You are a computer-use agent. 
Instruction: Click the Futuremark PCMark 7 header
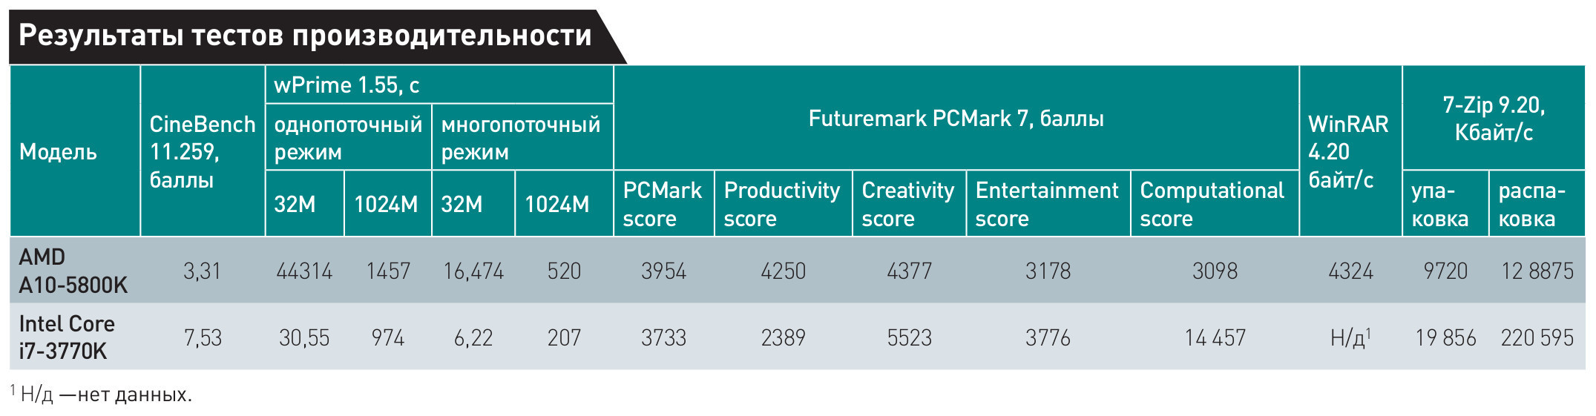[x=956, y=119]
